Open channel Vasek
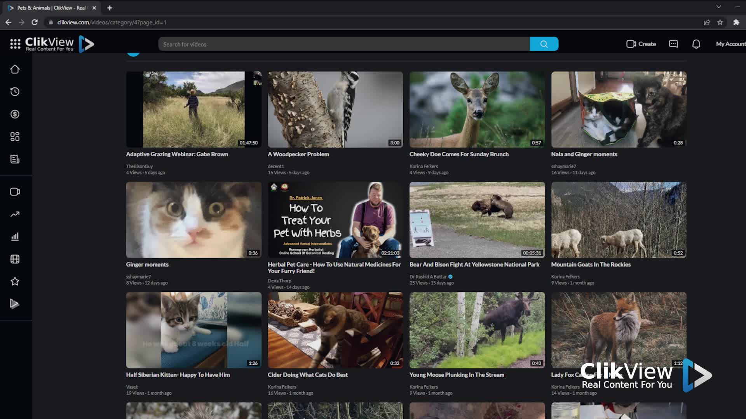The width and height of the screenshot is (746, 419). pyautogui.click(x=132, y=387)
